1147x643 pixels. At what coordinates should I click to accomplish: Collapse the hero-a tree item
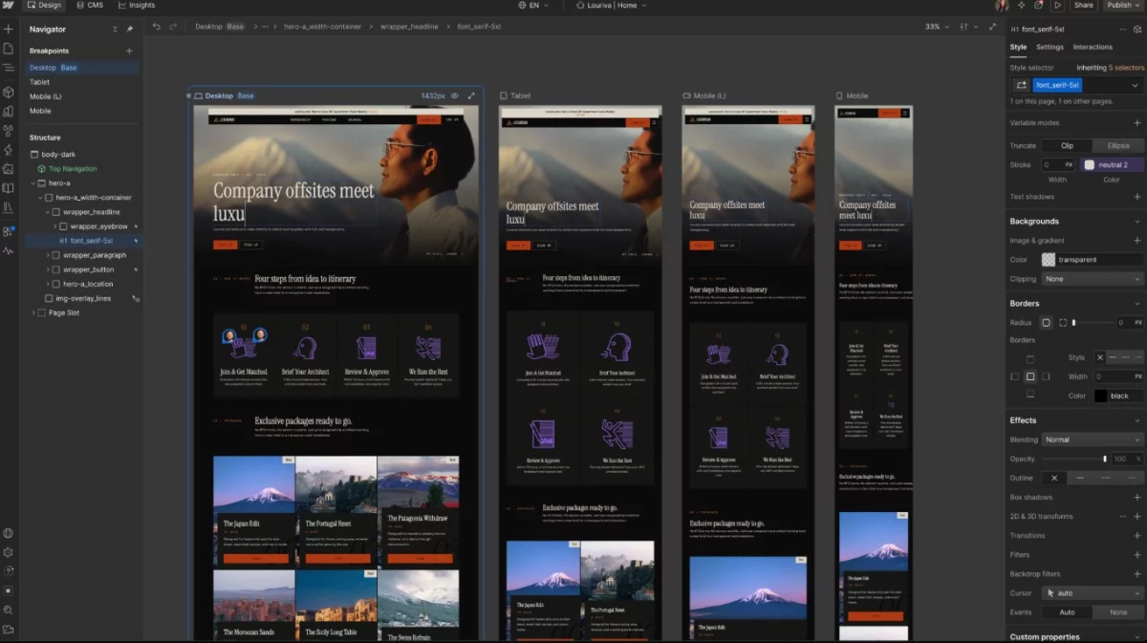pos(34,182)
